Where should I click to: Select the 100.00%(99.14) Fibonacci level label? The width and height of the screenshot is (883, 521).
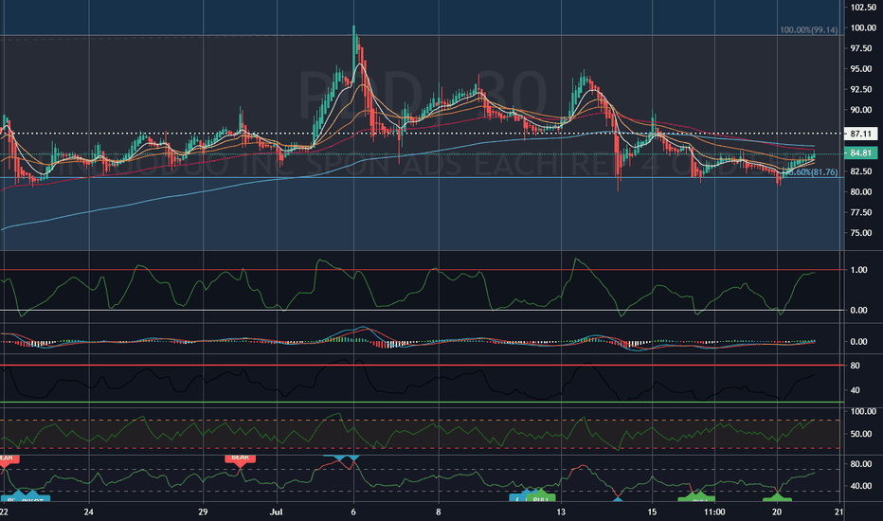(x=809, y=30)
